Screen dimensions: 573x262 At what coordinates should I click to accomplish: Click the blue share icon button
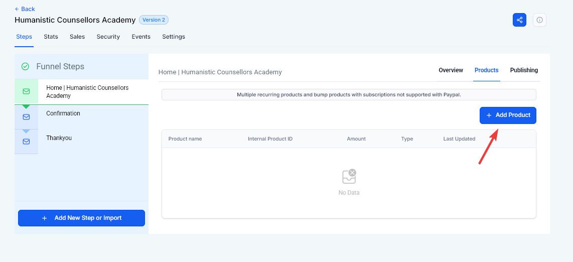tap(519, 20)
